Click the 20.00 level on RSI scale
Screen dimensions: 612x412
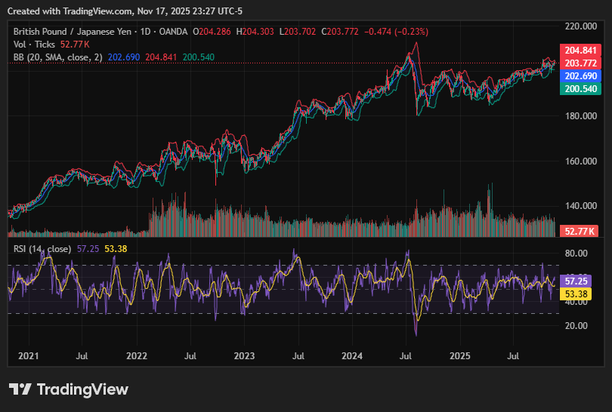pos(576,326)
